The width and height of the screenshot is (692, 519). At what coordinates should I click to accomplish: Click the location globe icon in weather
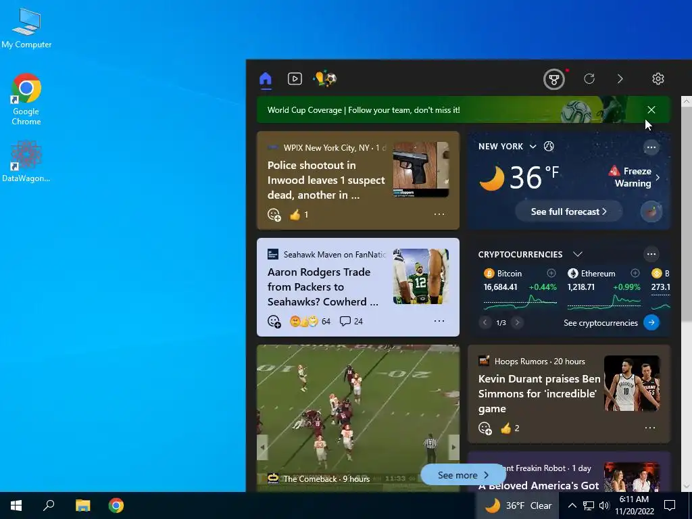click(x=549, y=146)
